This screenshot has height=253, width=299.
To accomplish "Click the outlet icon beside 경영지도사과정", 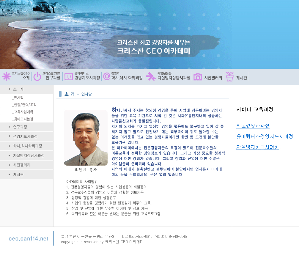I will point(69,77).
